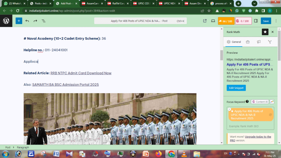Open the green shield extension icon
Viewport: 281px width, 158px height.
244,11
